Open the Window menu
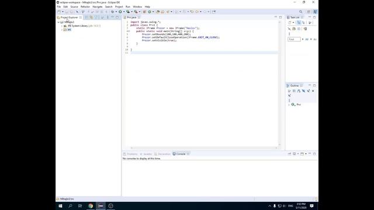Viewport: 374px width, 210px height. [x=137, y=6]
